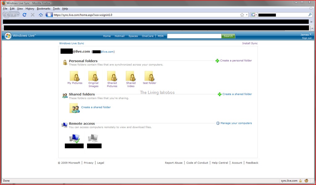Open the navigation history dropdown arrow

tap(18, 15)
